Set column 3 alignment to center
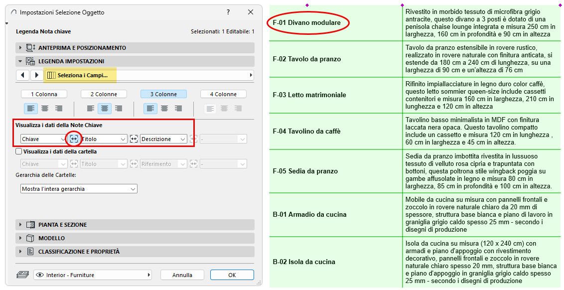Screen dimensions: 564x290 pos(164,108)
